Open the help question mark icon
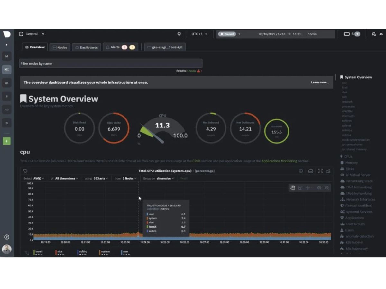The width and height of the screenshot is (386, 289). tap(6, 237)
